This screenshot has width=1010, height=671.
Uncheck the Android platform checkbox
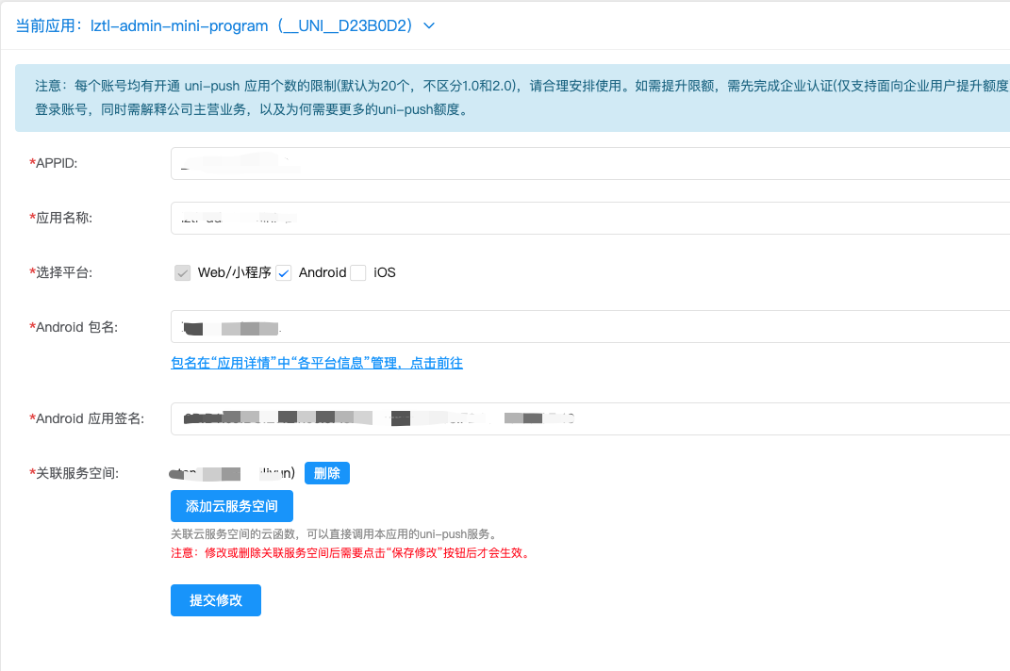tap(284, 273)
